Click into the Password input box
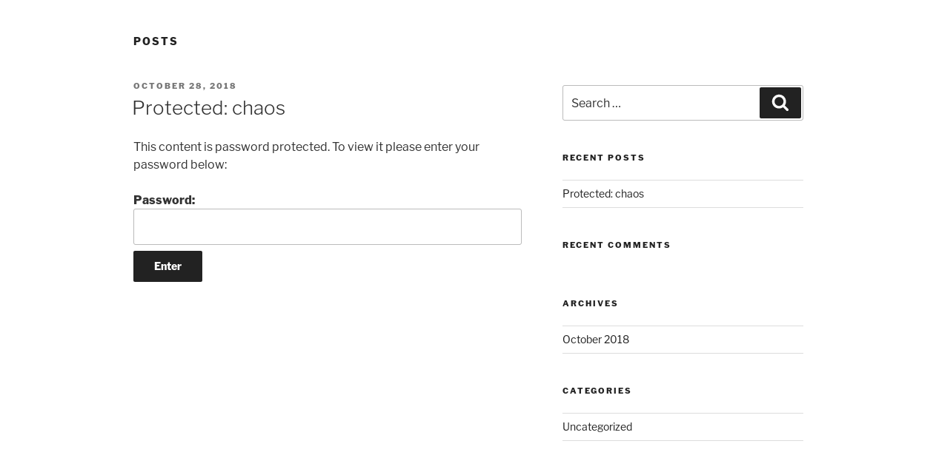Screen dimensions: 936x475 pos(327,226)
